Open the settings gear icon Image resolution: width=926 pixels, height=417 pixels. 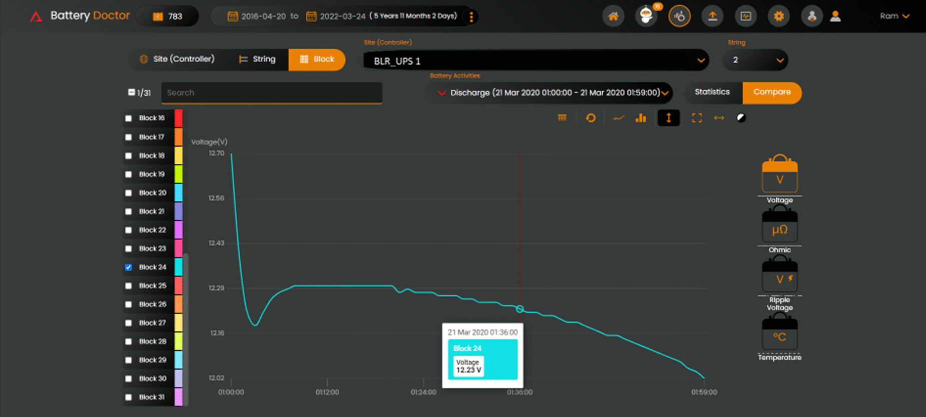(x=779, y=16)
